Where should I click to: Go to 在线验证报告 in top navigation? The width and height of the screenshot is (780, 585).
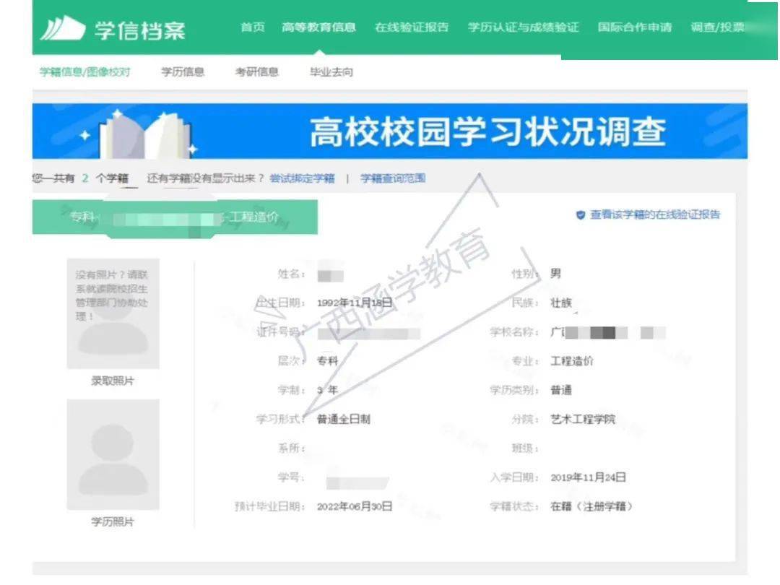pyautogui.click(x=412, y=27)
